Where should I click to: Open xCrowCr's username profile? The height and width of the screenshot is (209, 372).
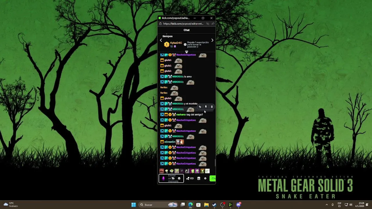169,142
